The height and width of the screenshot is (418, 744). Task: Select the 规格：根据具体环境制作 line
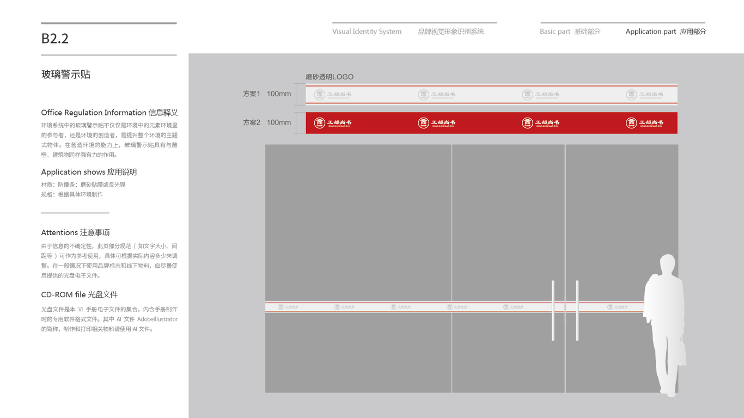pyautogui.click(x=72, y=194)
